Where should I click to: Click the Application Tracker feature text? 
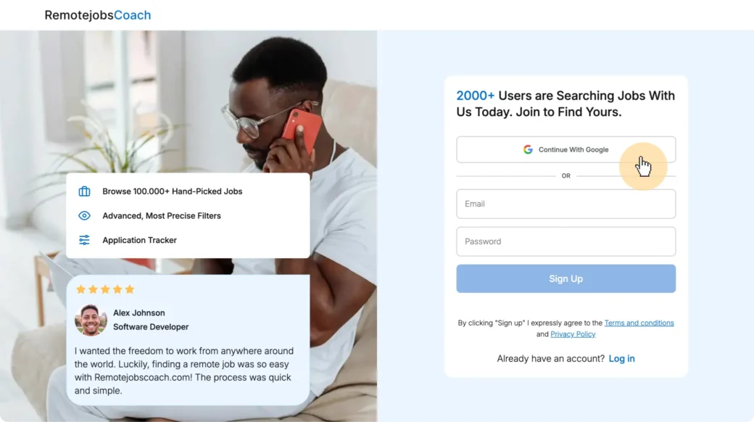(139, 240)
